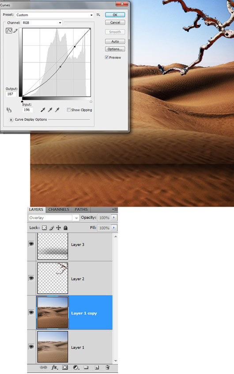Lock layer position

pos(58,228)
